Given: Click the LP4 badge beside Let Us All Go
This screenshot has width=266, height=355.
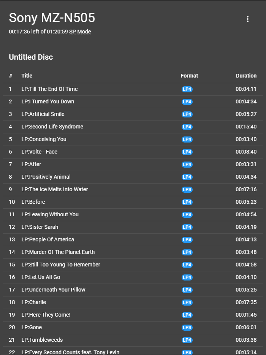Looking at the screenshot, I should pyautogui.click(x=187, y=277).
